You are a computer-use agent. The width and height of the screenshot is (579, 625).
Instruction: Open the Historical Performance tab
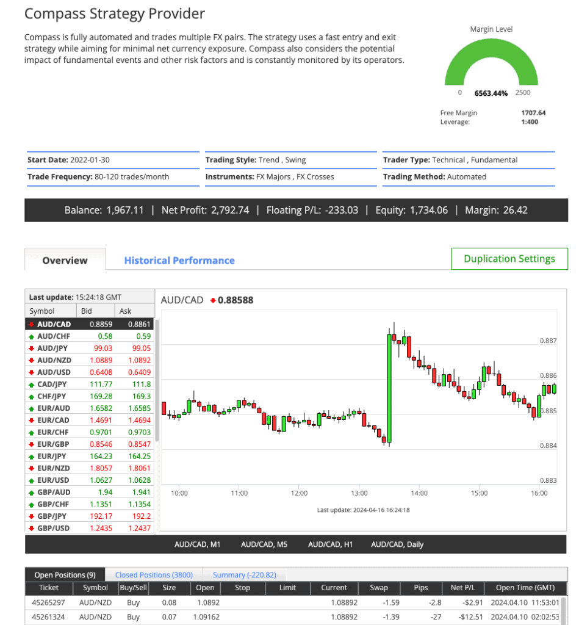pos(179,260)
